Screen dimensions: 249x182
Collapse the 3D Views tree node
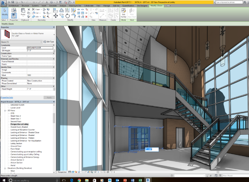[5, 111]
